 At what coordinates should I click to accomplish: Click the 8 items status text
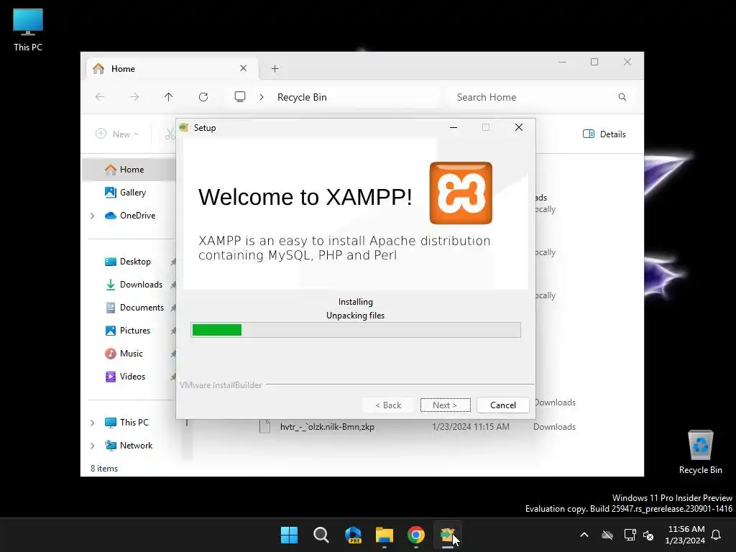pyautogui.click(x=104, y=469)
